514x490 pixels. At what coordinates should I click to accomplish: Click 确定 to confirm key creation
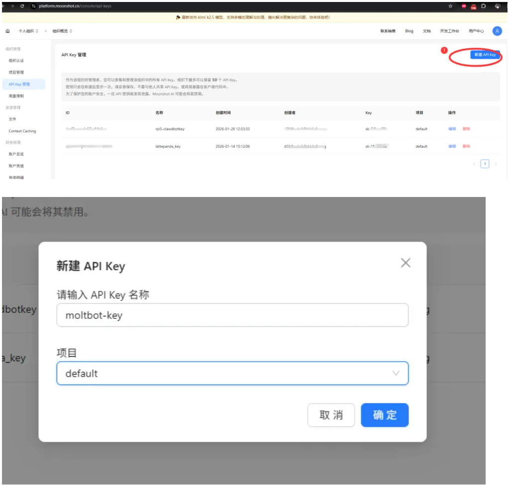click(x=385, y=415)
